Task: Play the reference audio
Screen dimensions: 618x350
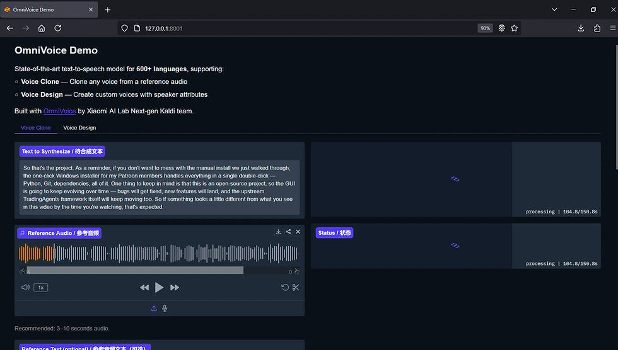Action: point(159,288)
